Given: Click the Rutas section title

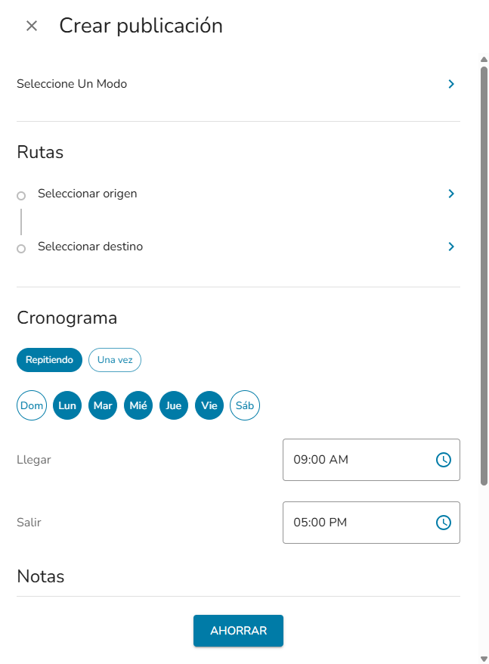Looking at the screenshot, I should point(39,152).
